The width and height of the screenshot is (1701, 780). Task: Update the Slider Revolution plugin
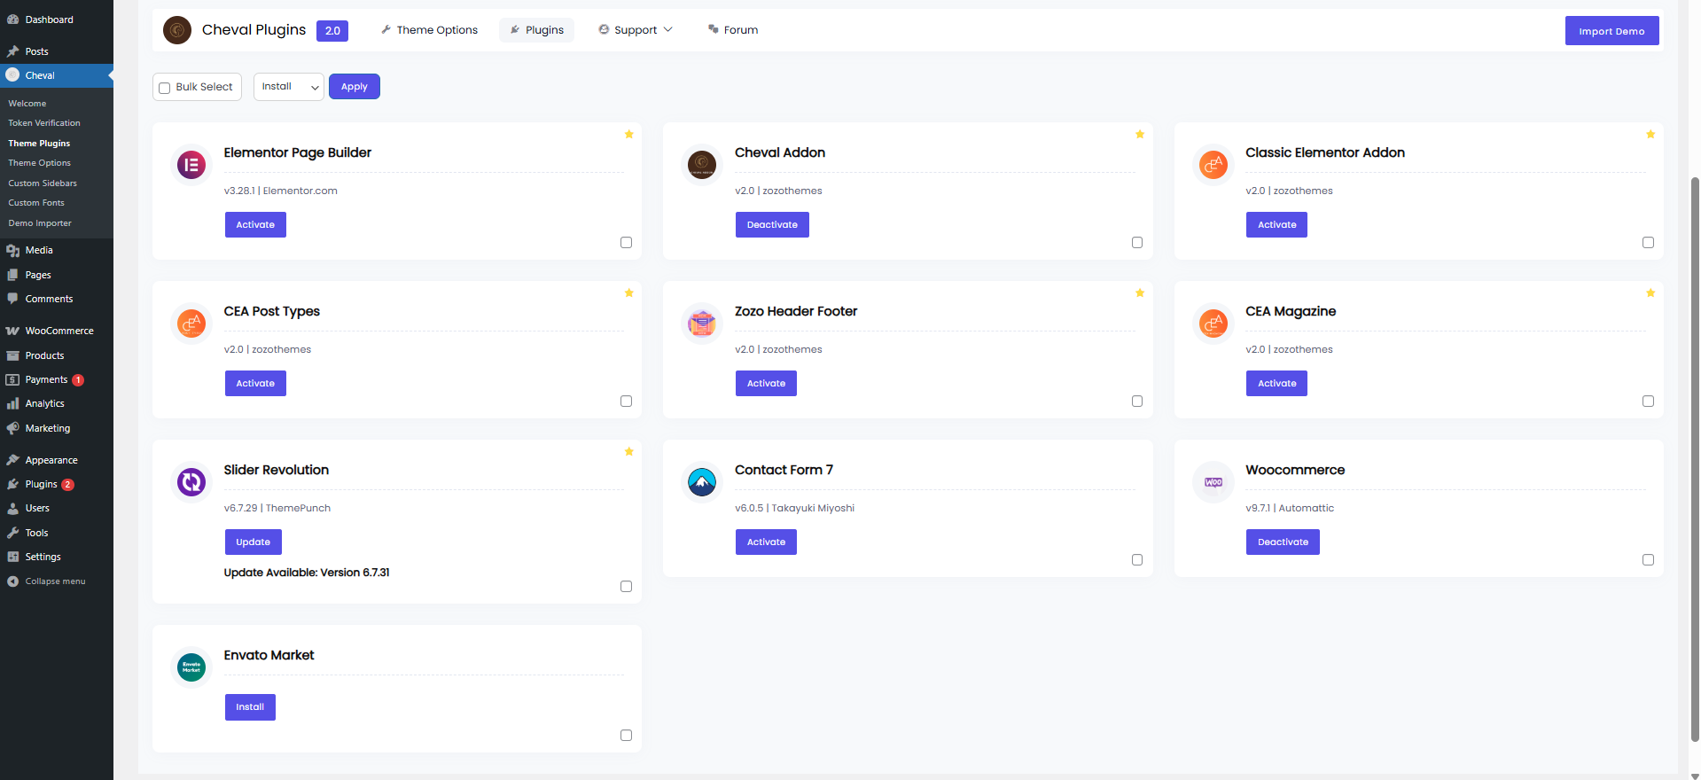253,542
